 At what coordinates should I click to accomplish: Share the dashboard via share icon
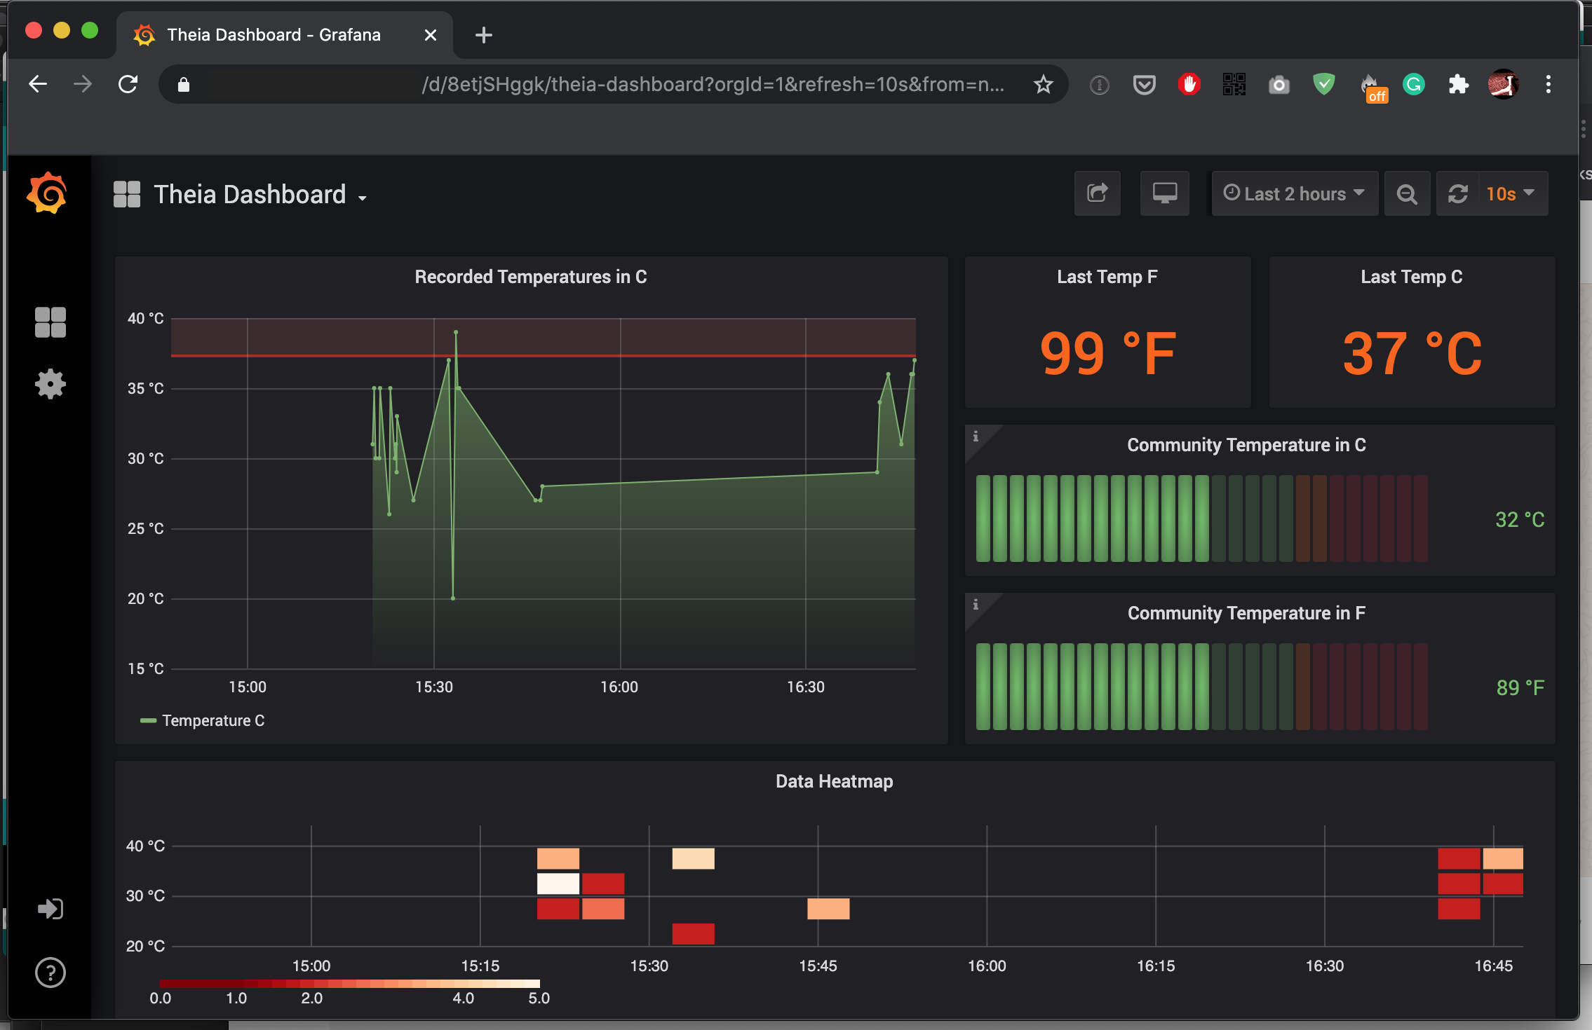(x=1097, y=193)
